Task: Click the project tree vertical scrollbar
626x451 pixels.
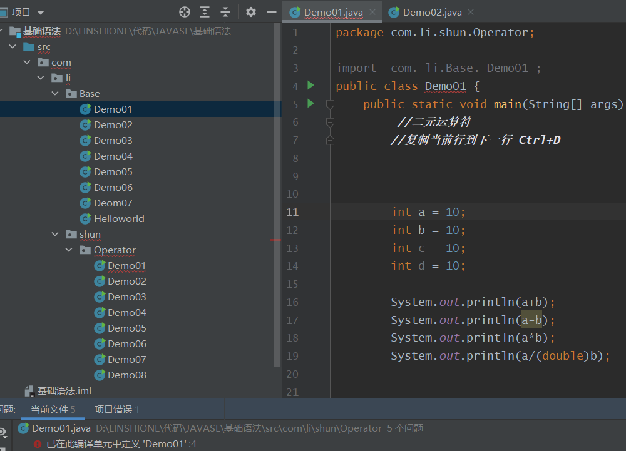Action: (x=277, y=195)
